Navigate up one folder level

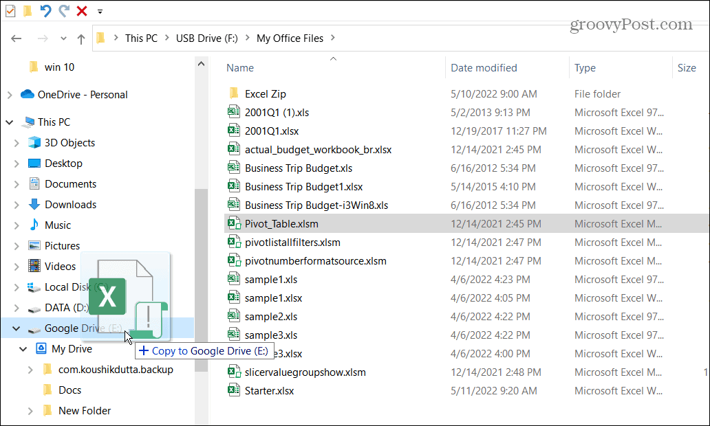pos(80,38)
